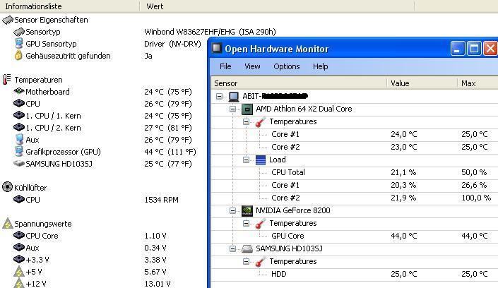Click the Grafikprozessor (GPU) monitor icon
Image resolution: width=498 pixels, height=288 pixels.
[19, 152]
